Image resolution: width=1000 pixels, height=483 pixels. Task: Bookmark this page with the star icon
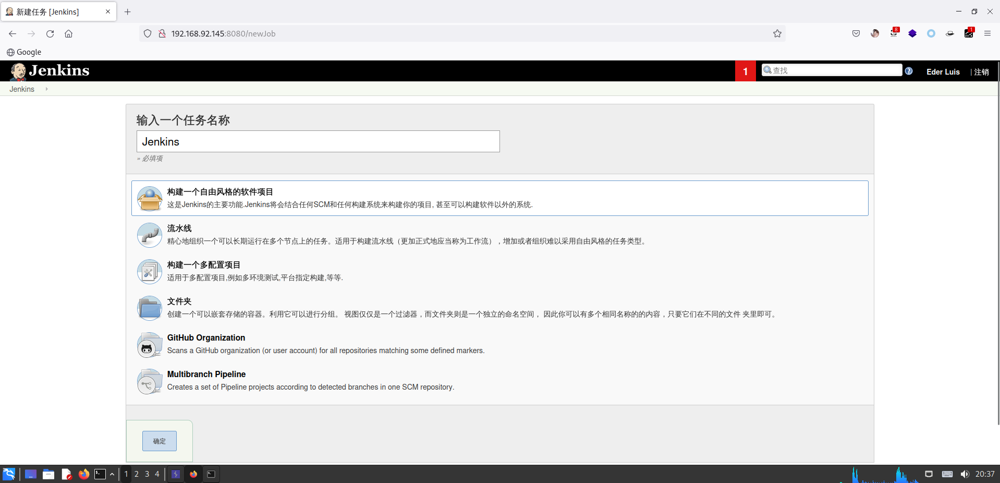pyautogui.click(x=777, y=33)
